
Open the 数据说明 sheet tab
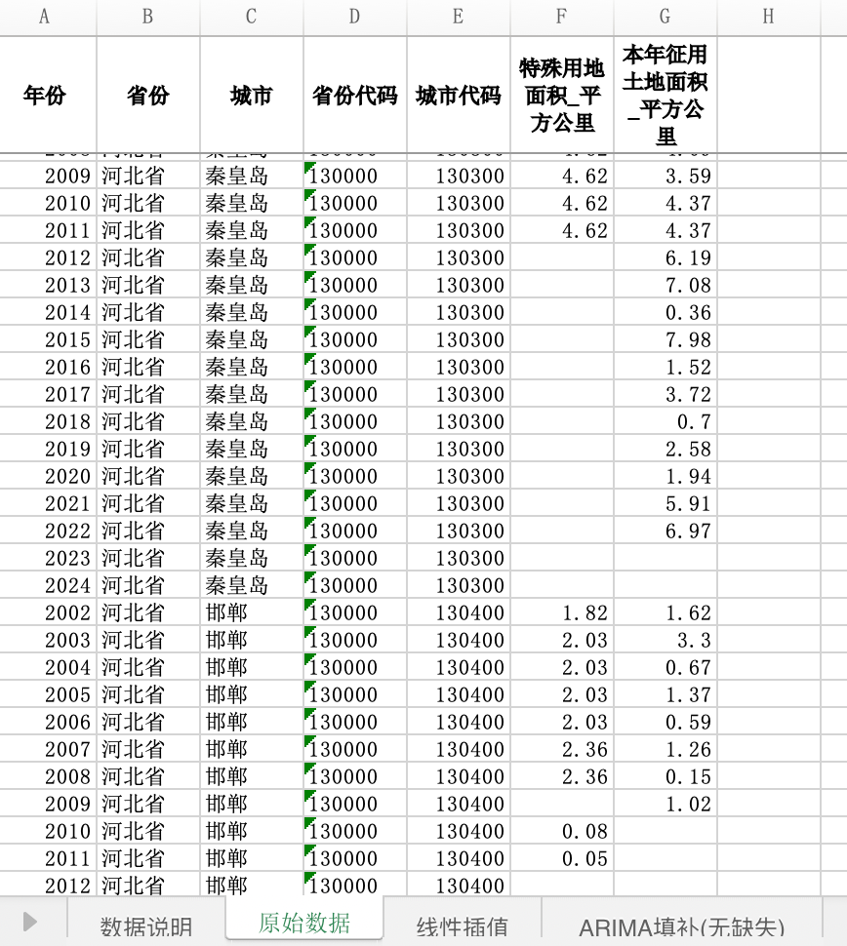coord(146,925)
